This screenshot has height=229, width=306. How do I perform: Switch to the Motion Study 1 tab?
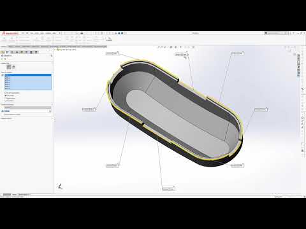(x=24, y=195)
